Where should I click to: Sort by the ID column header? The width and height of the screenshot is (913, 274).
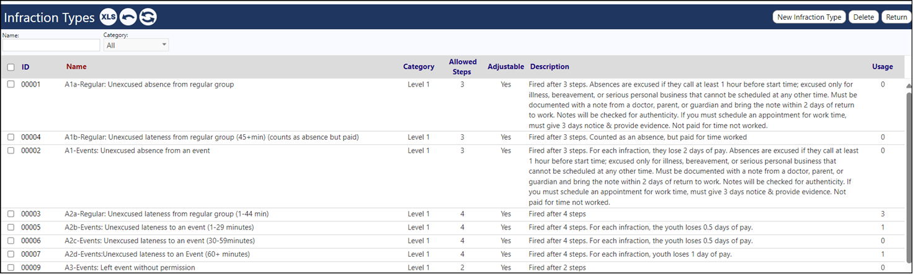click(25, 67)
